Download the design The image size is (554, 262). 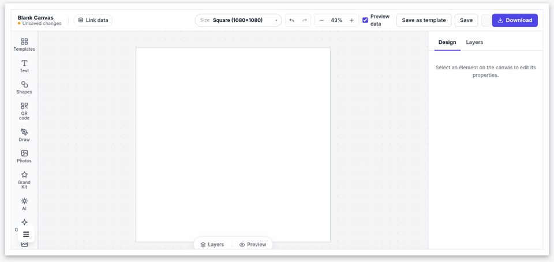tap(515, 20)
